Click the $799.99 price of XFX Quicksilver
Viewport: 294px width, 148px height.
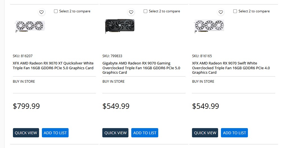coord(26,106)
